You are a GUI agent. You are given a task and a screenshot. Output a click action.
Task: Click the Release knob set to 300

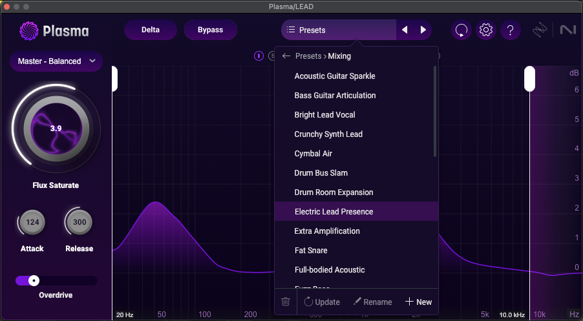point(79,222)
